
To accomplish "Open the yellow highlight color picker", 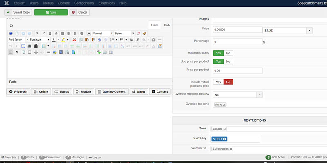I will point(63,40).
